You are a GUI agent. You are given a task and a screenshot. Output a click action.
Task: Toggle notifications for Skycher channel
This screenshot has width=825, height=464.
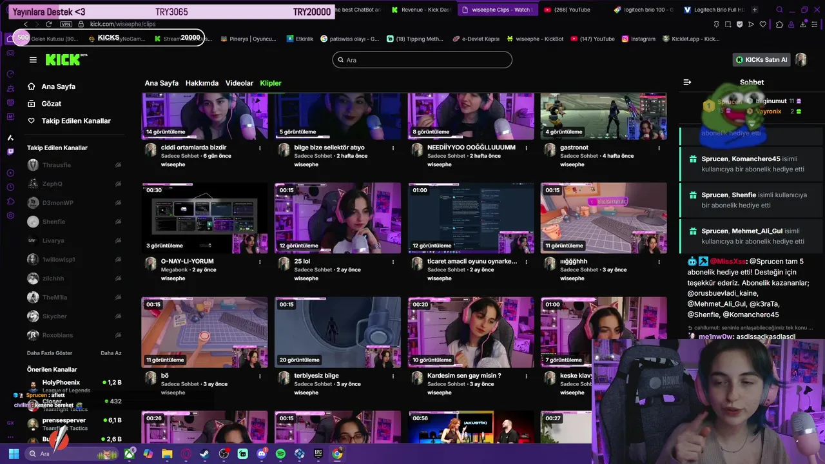tap(118, 316)
